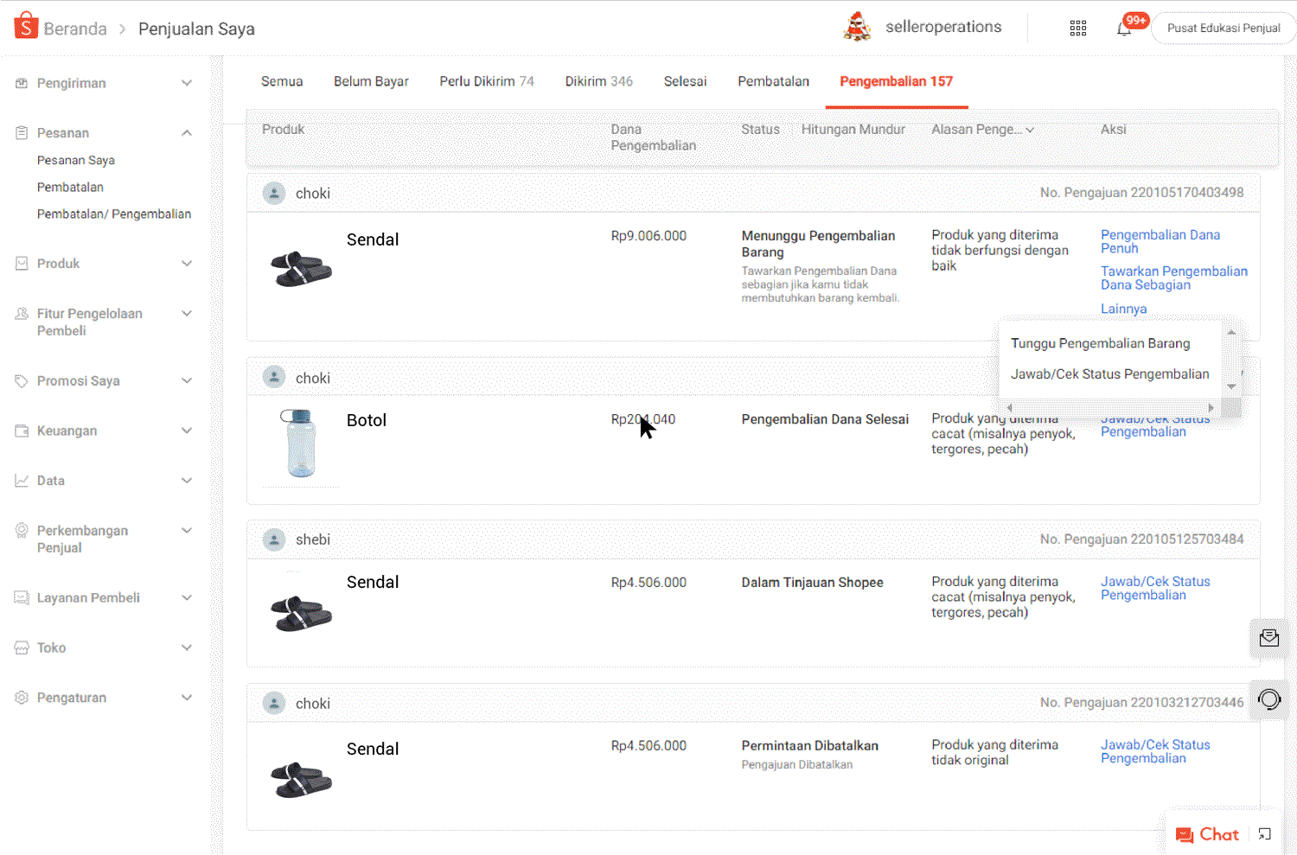
Task: Open the floating inbox icon on right edge
Action: coord(1269,638)
